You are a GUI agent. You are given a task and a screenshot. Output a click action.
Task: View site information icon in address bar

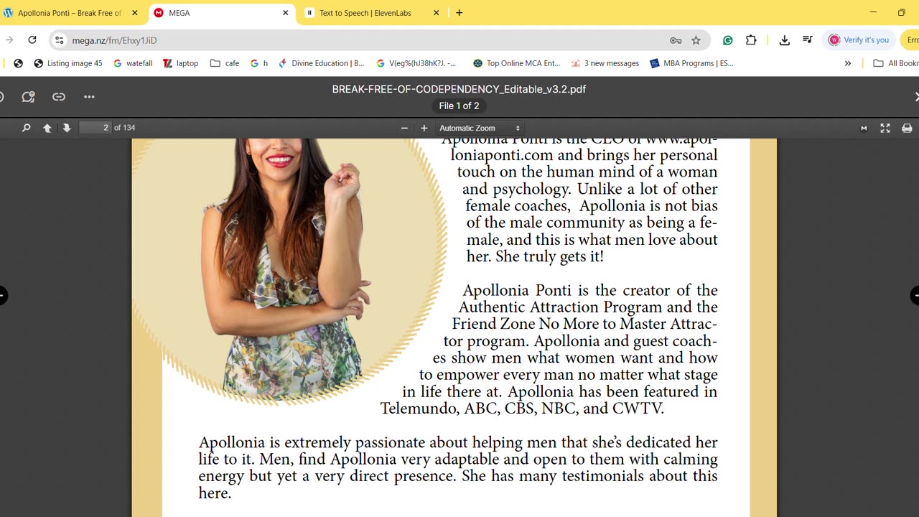(60, 40)
